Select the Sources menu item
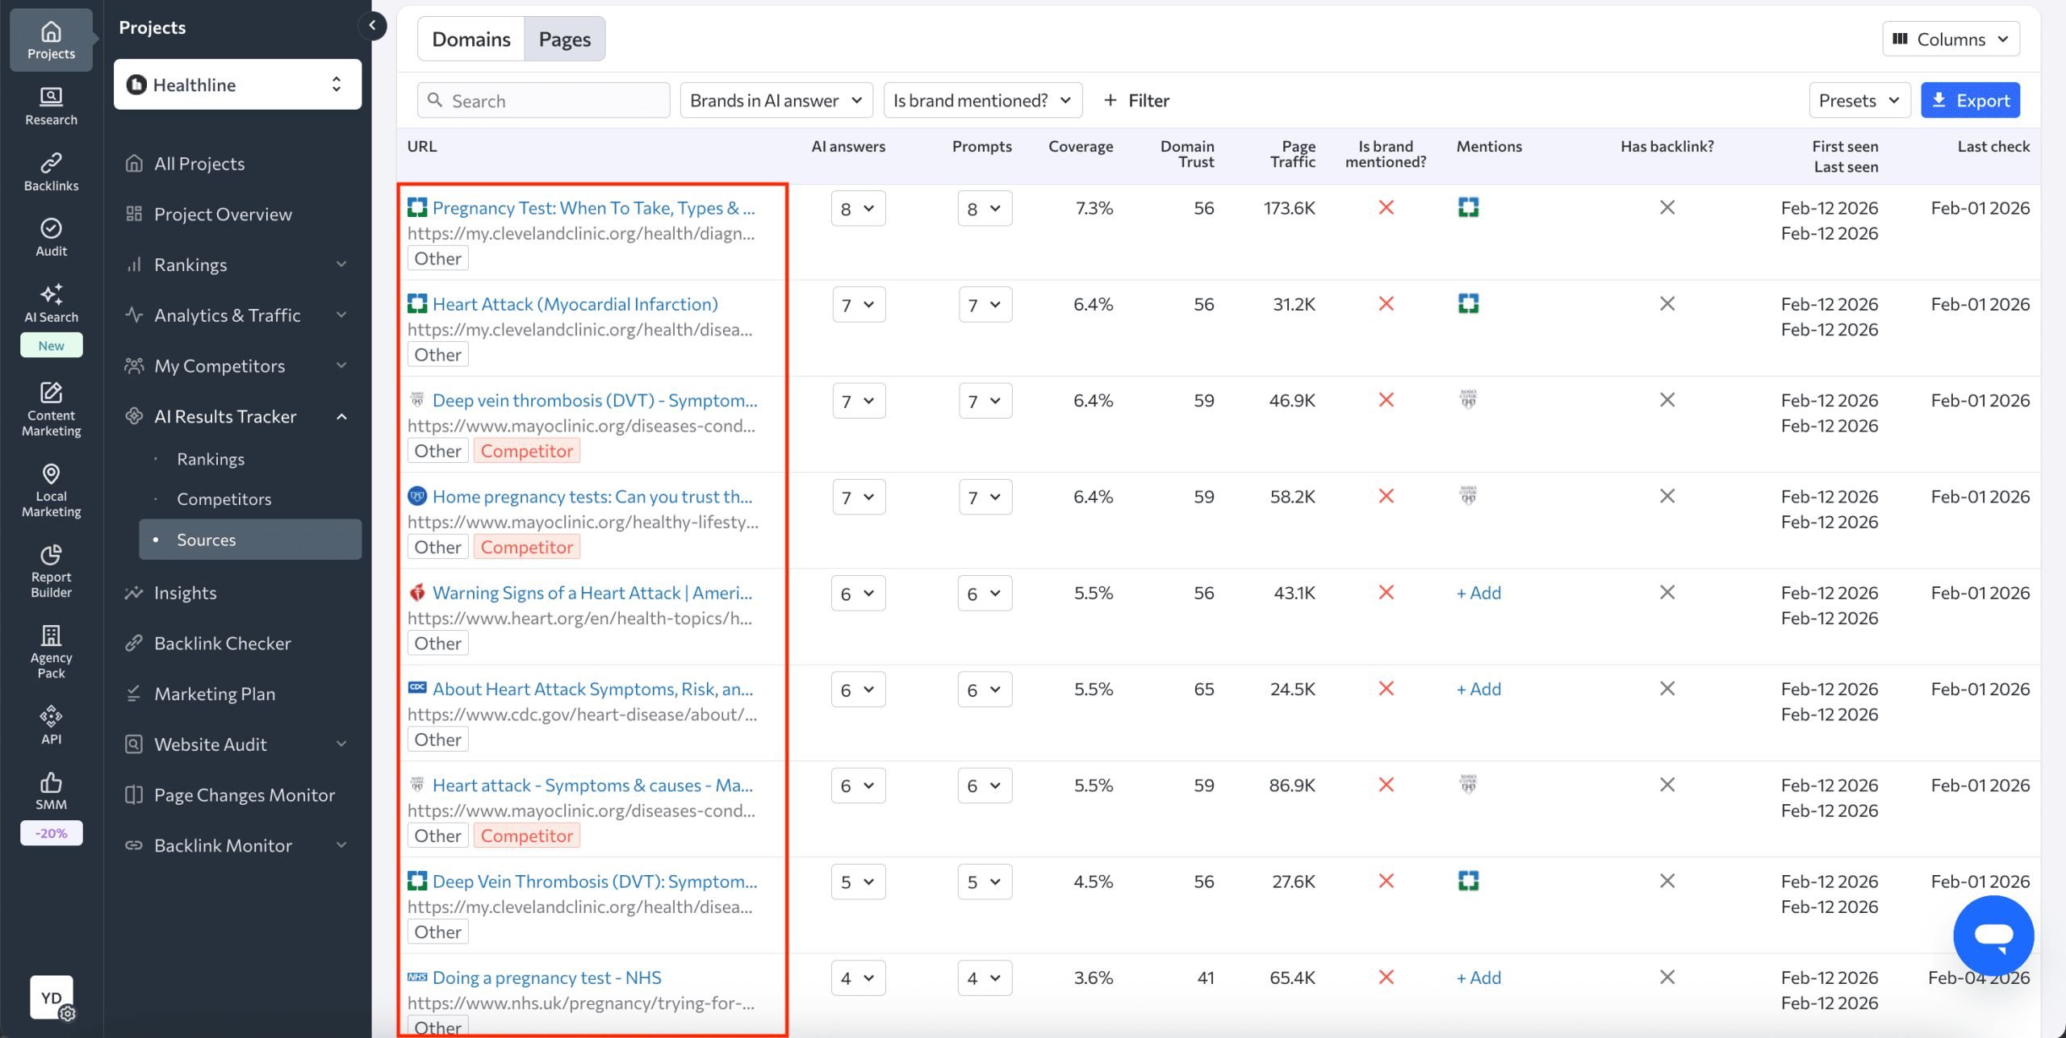The height and width of the screenshot is (1038, 2066). tap(206, 539)
